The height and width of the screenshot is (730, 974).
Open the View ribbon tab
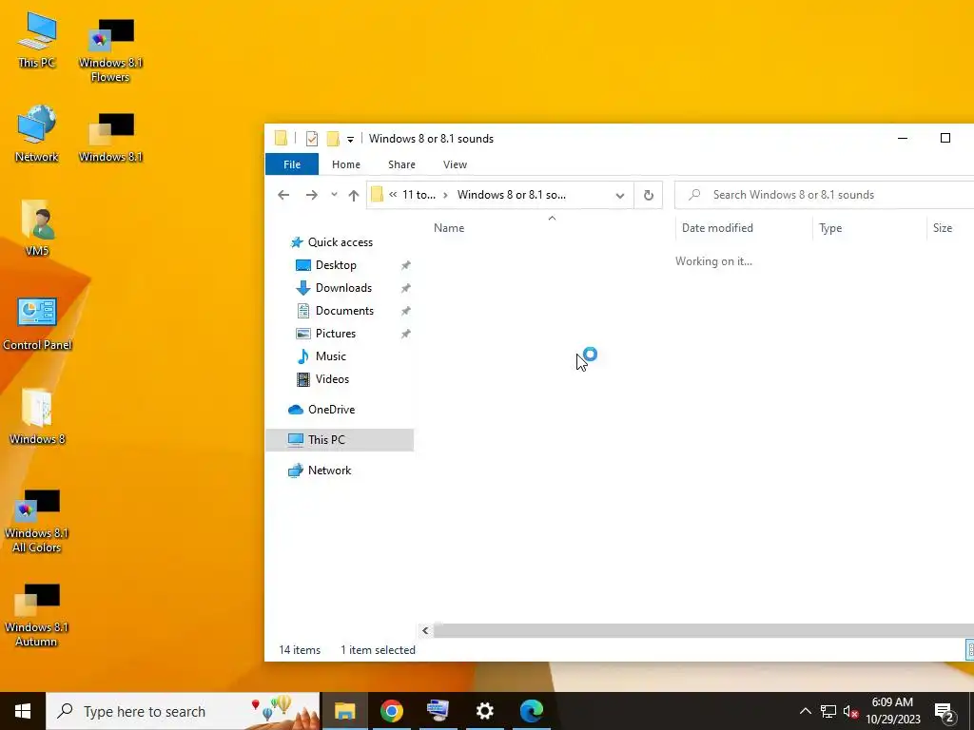click(455, 164)
